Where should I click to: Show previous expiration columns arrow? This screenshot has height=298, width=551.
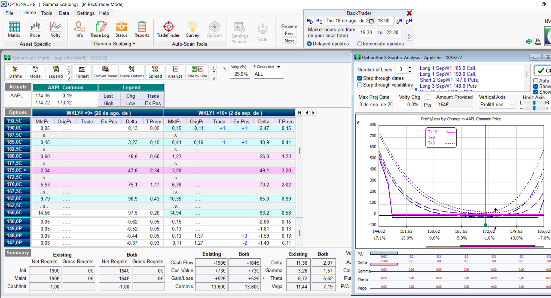click(307, 113)
